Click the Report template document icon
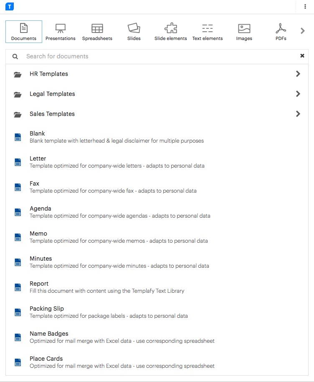314x382 pixels. click(18, 287)
